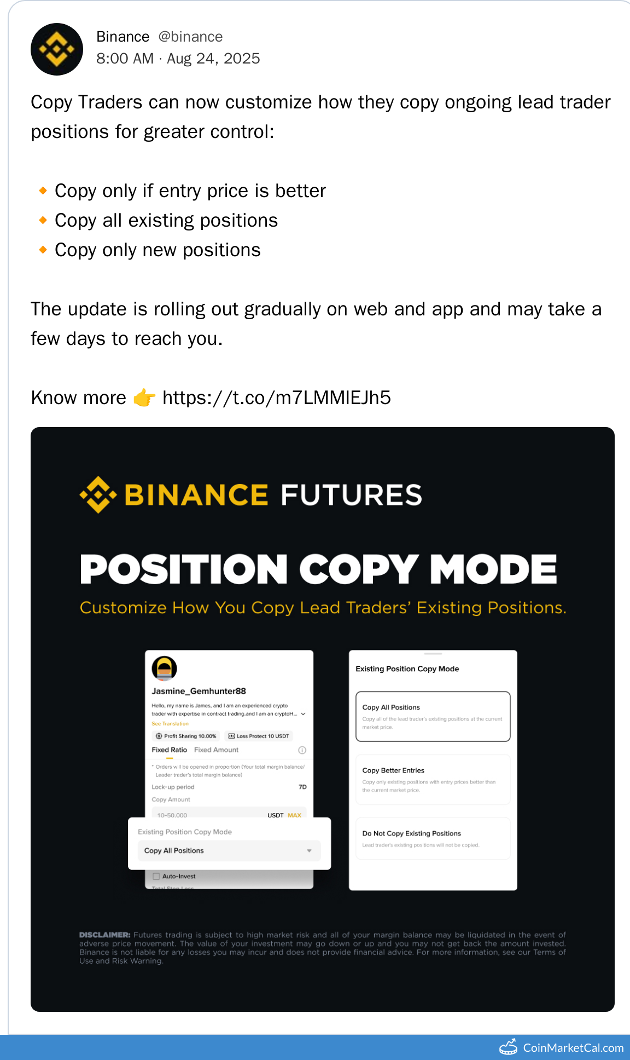Click the Binance Futures logo icon
The height and width of the screenshot is (1060, 630).
point(98,494)
